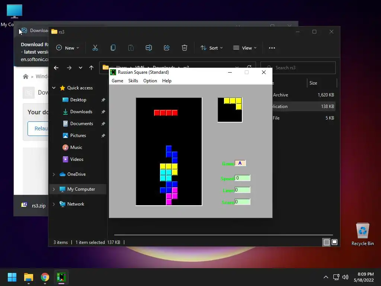
Task: Go up one folder level arrow
Action: (x=92, y=68)
